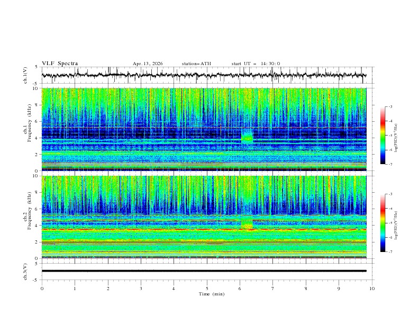419x324 pixels.
Task: Click time axis tick label "6"
Action: tap(240, 289)
